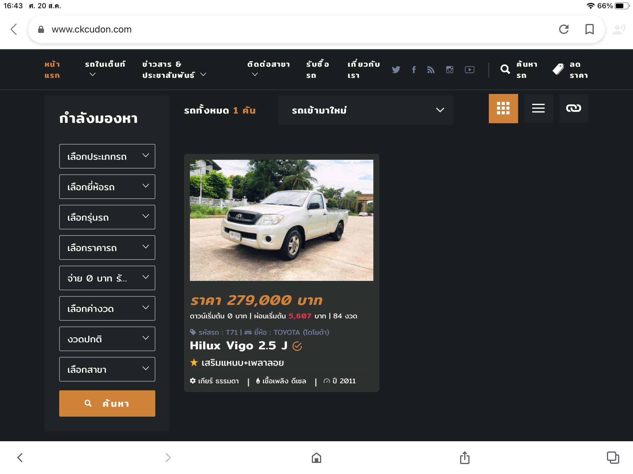Switch to list view layout
This screenshot has height=474, width=633.
pyautogui.click(x=538, y=109)
